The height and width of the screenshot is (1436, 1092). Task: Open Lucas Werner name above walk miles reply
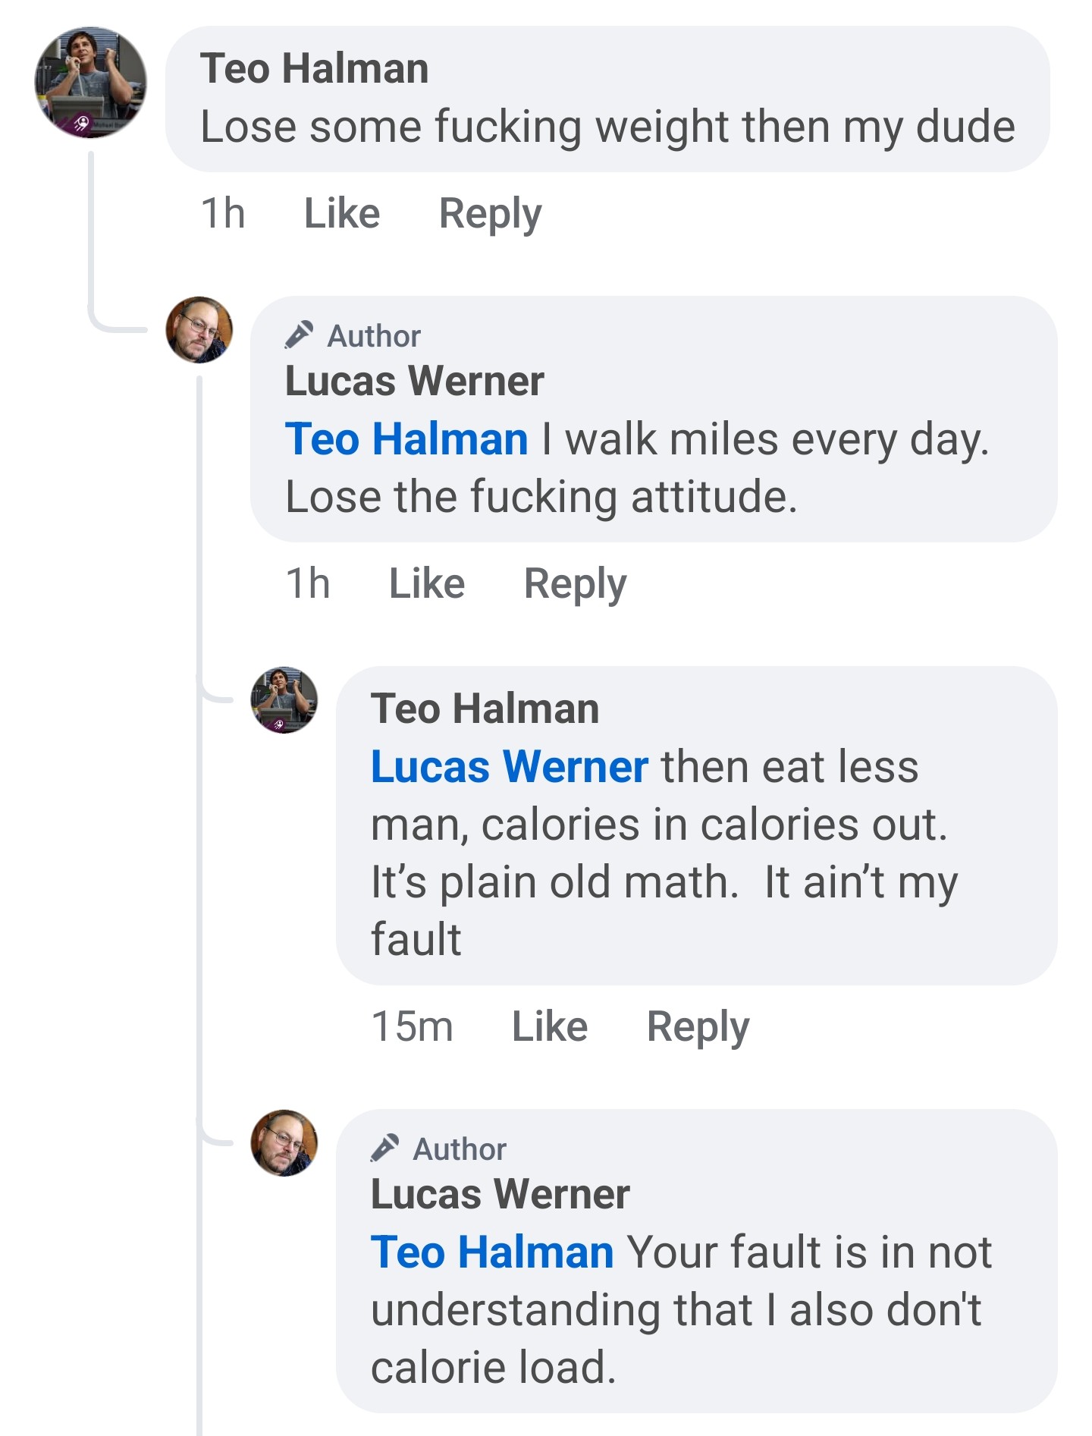pos(415,381)
